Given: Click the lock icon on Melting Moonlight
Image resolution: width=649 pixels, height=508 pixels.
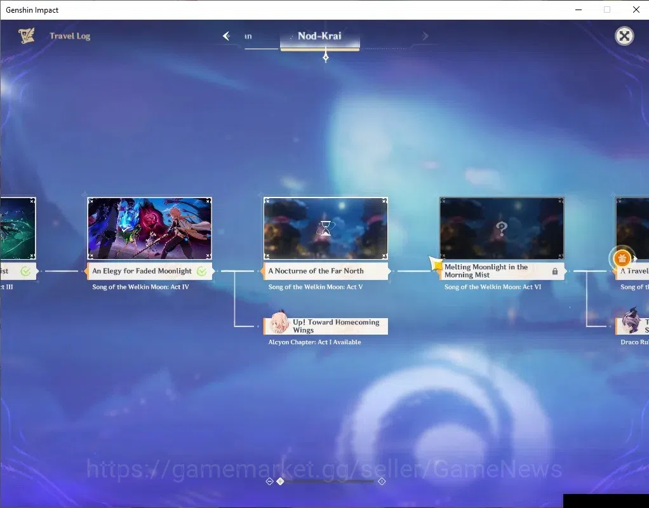Looking at the screenshot, I should pyautogui.click(x=555, y=271).
